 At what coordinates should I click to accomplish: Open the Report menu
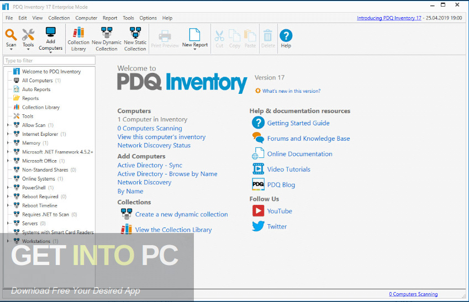[x=110, y=18]
